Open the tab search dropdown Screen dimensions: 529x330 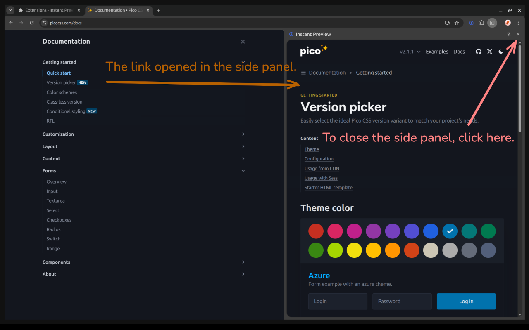point(10,10)
